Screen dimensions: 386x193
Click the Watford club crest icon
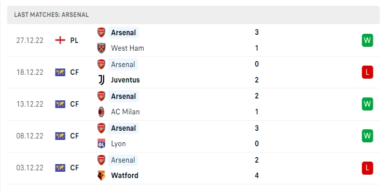point(101,176)
